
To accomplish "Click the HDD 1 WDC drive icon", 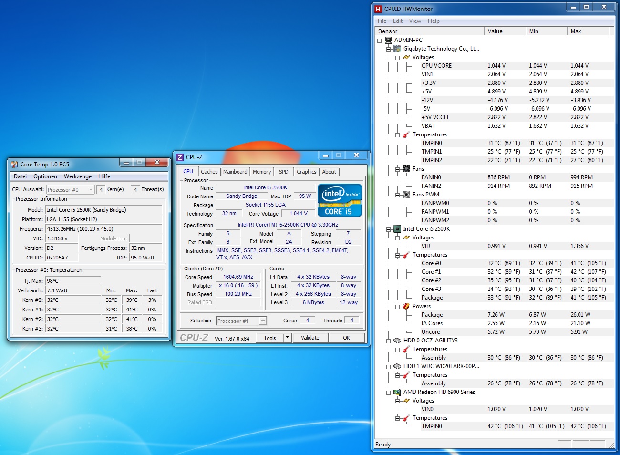I will (x=397, y=366).
